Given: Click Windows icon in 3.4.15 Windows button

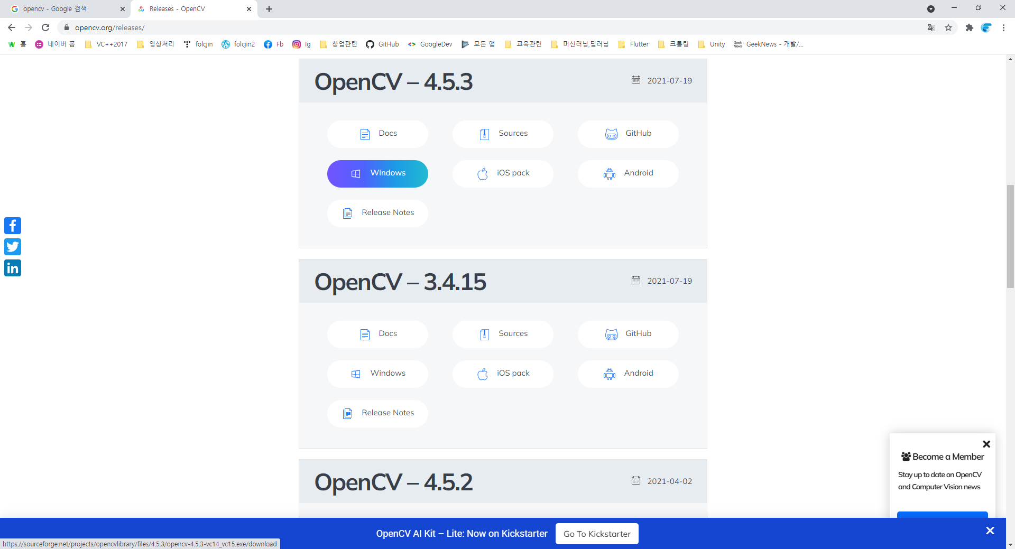Looking at the screenshot, I should click(356, 374).
